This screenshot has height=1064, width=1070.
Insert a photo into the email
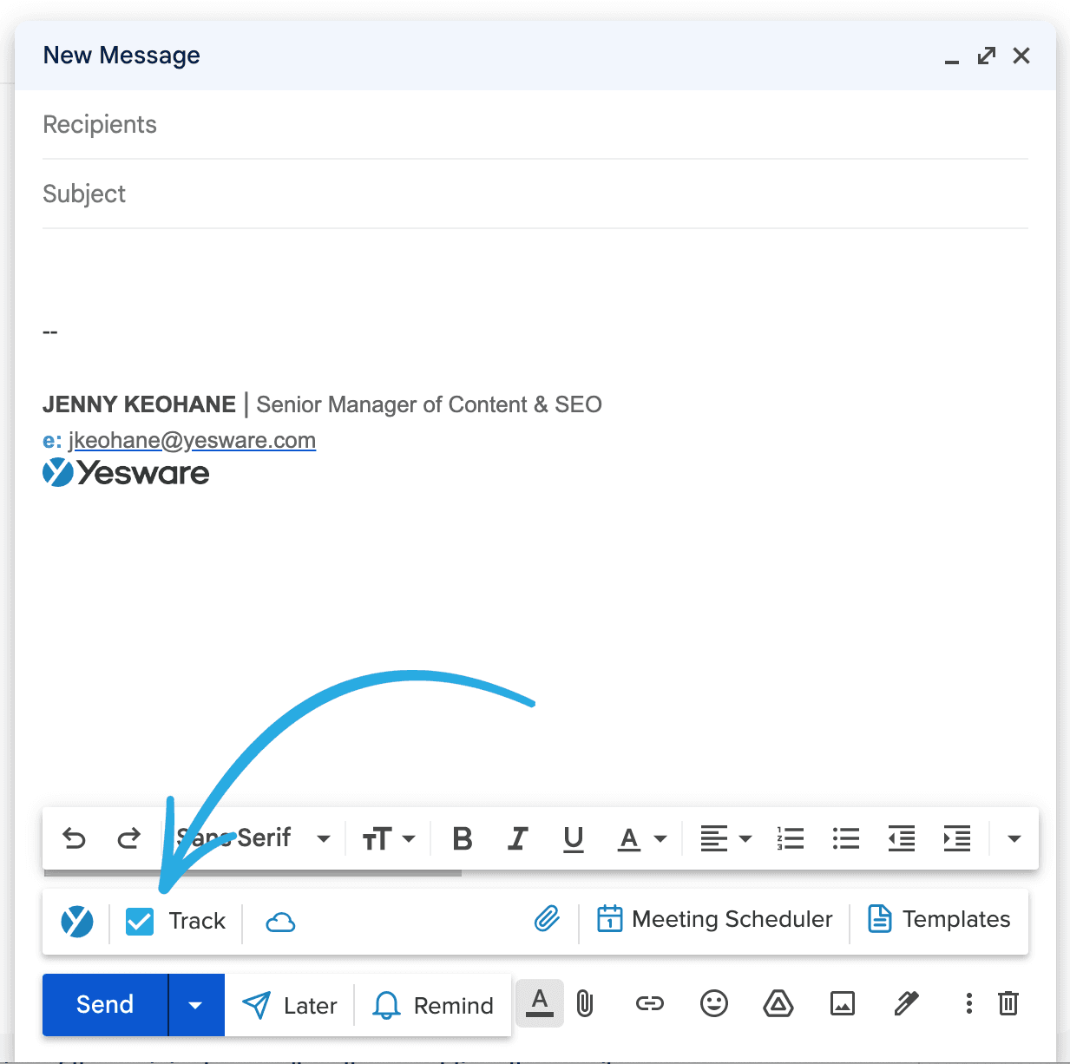click(x=843, y=1004)
